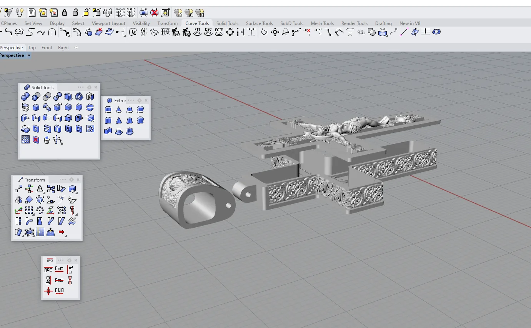Open the Transform panel gear menu
The height and width of the screenshot is (328, 531).
tap(72, 180)
